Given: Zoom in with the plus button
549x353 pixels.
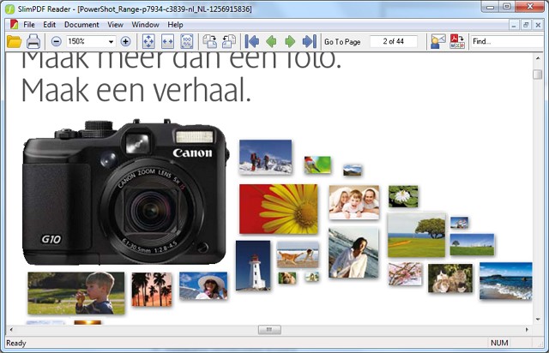Looking at the screenshot, I should pos(125,42).
